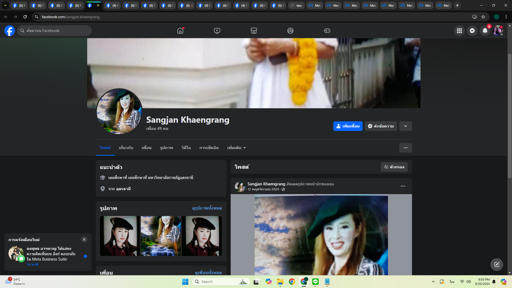Viewport: 512px width, 288px height.
Task: Expand the เพิ่มเติม dropdown tab
Action: pyautogui.click(x=236, y=148)
